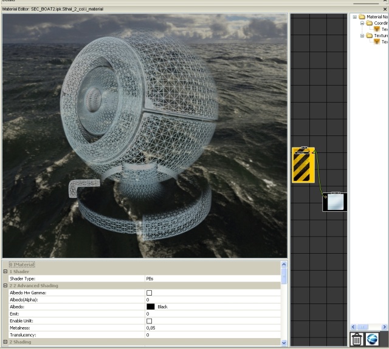Viewport: 389px width, 349px height.
Task: Collapse the Material Nodes root tree
Action: (355, 17)
